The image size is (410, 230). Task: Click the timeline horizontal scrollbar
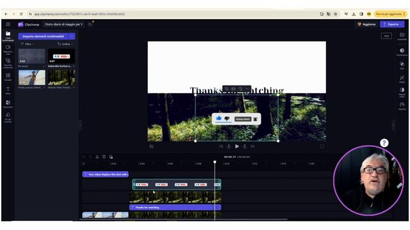pyautogui.click(x=183, y=220)
